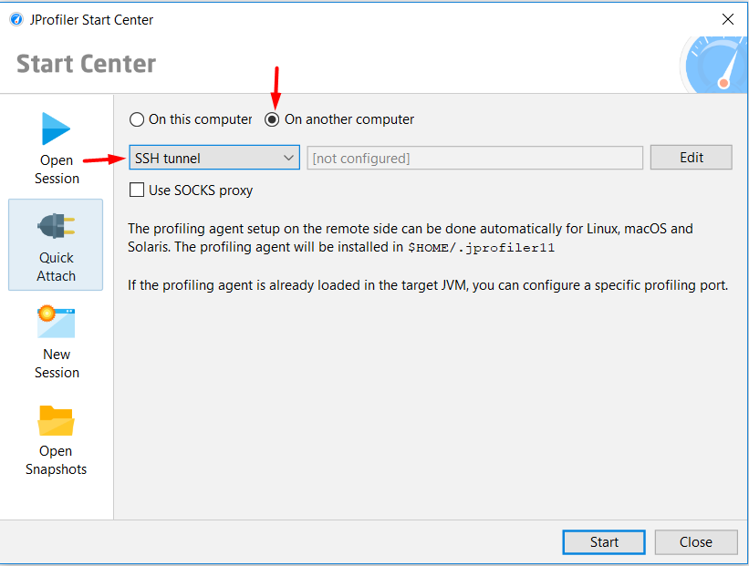This screenshot has height=566, width=749.
Task: Click the chevron arrow of SSH tunnel combo box
Action: (288, 158)
